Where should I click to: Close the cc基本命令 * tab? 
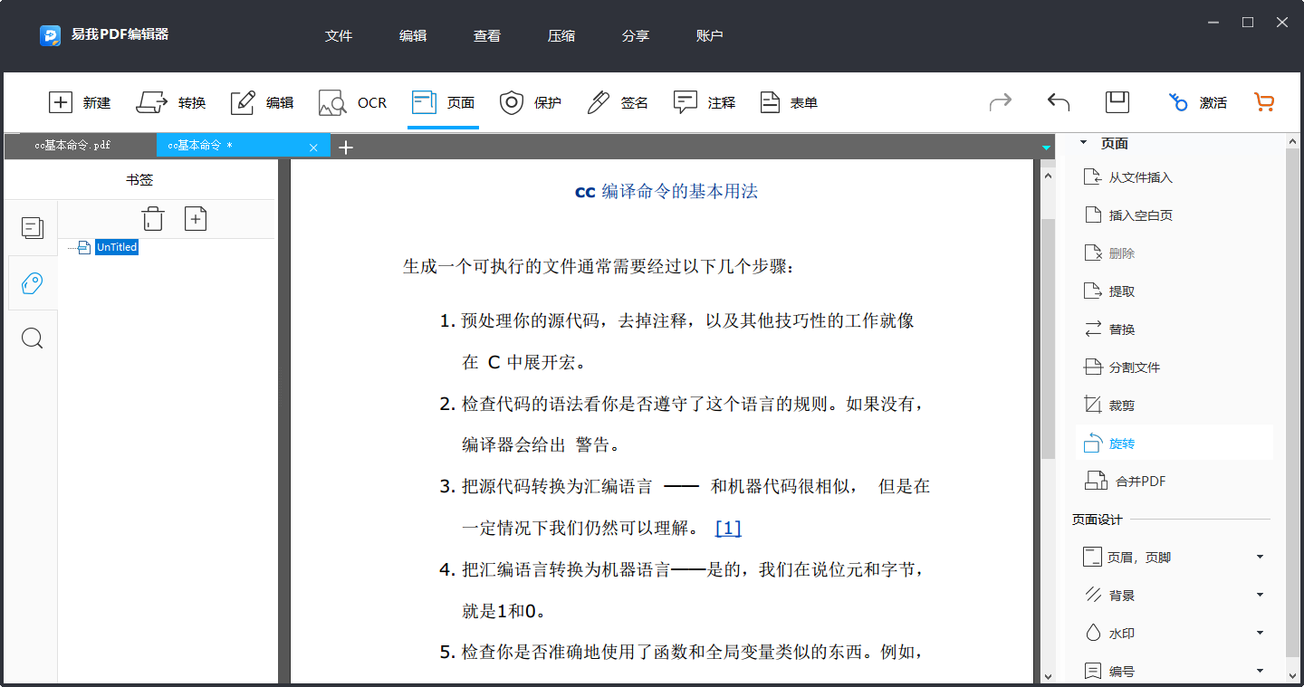tap(313, 148)
